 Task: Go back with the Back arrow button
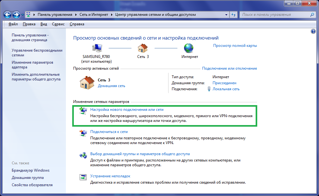click(x=8, y=15)
